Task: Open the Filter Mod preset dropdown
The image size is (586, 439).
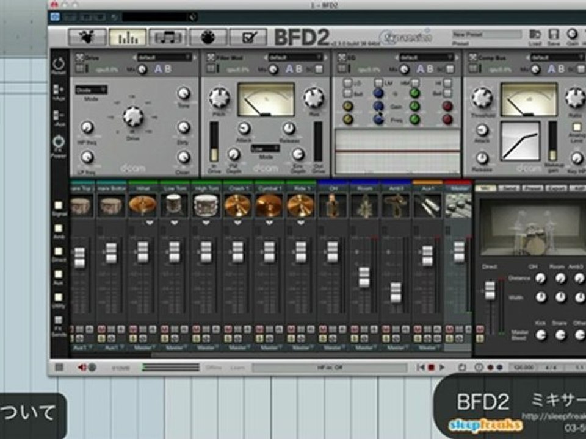Action: [x=295, y=57]
